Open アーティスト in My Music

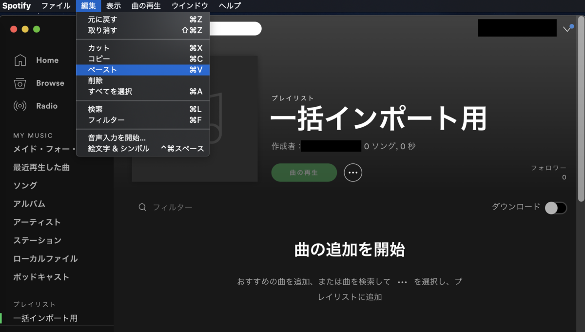click(x=37, y=222)
